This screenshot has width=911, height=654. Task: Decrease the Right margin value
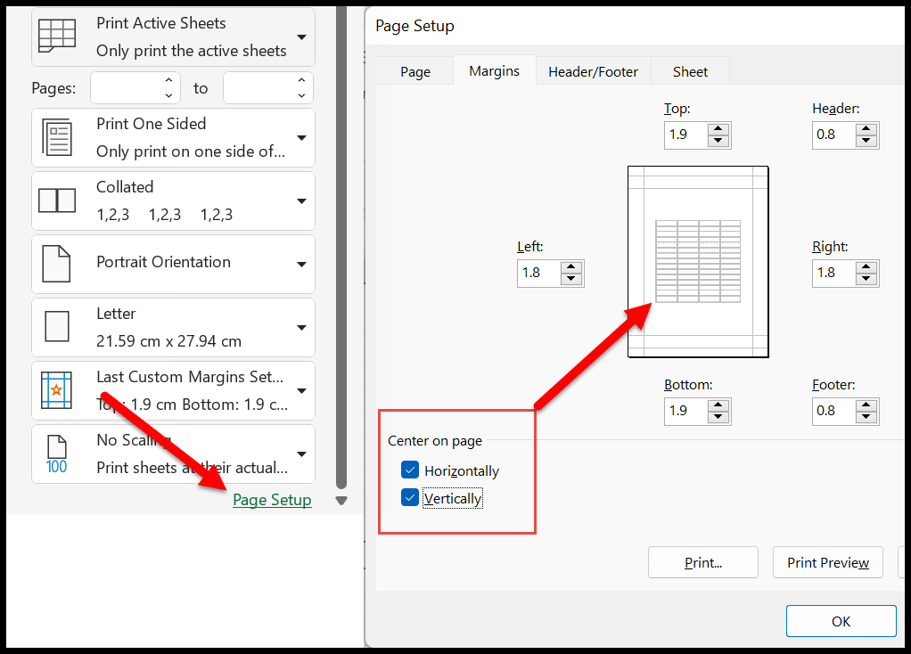pyautogui.click(x=866, y=279)
